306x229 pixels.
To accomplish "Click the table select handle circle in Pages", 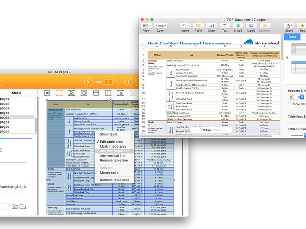I will click(x=143, y=46).
